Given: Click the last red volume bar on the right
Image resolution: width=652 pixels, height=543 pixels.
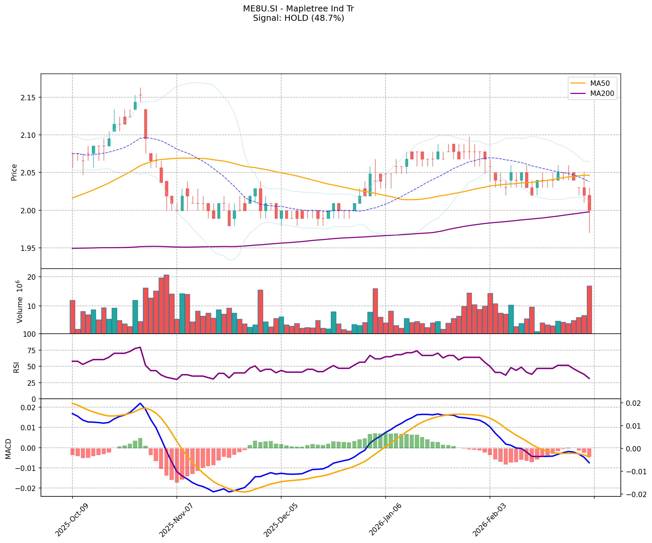Looking at the screenshot, I should (x=589, y=310).
